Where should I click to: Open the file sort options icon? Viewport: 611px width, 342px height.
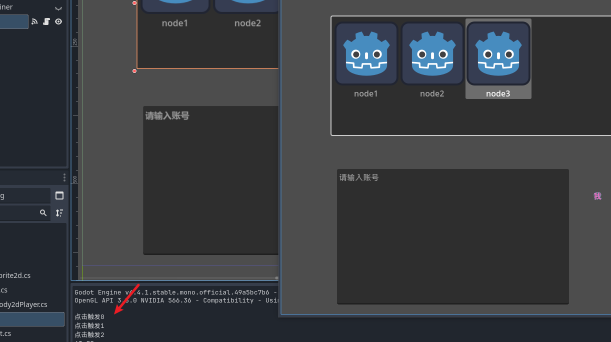point(59,213)
